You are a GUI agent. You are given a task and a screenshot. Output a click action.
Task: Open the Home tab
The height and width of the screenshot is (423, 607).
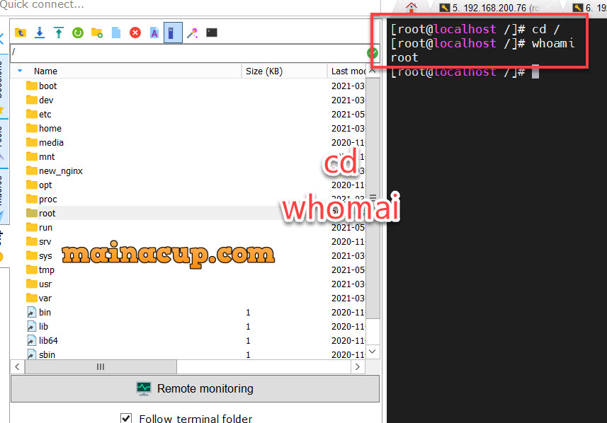412,8
